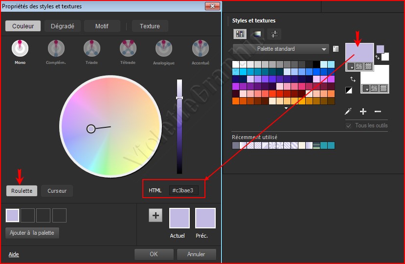Click the minus icon to remove swatch
The width and height of the screenshot is (405, 264).
point(378,111)
